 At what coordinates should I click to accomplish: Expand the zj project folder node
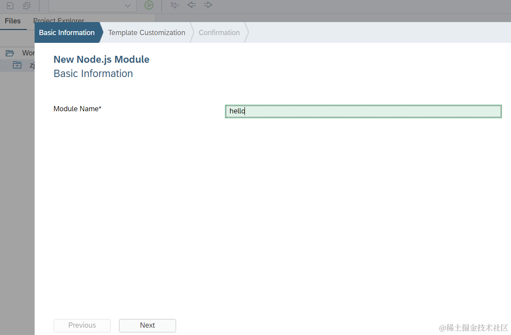[x=17, y=65]
